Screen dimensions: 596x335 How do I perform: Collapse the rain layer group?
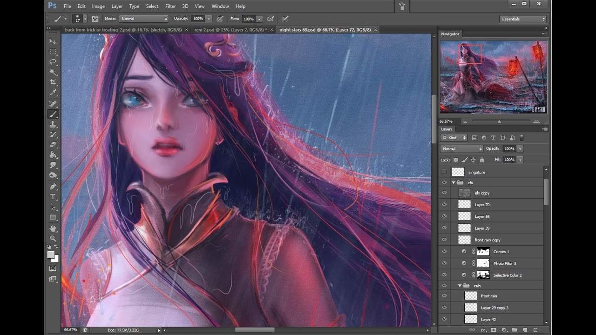tap(460, 286)
